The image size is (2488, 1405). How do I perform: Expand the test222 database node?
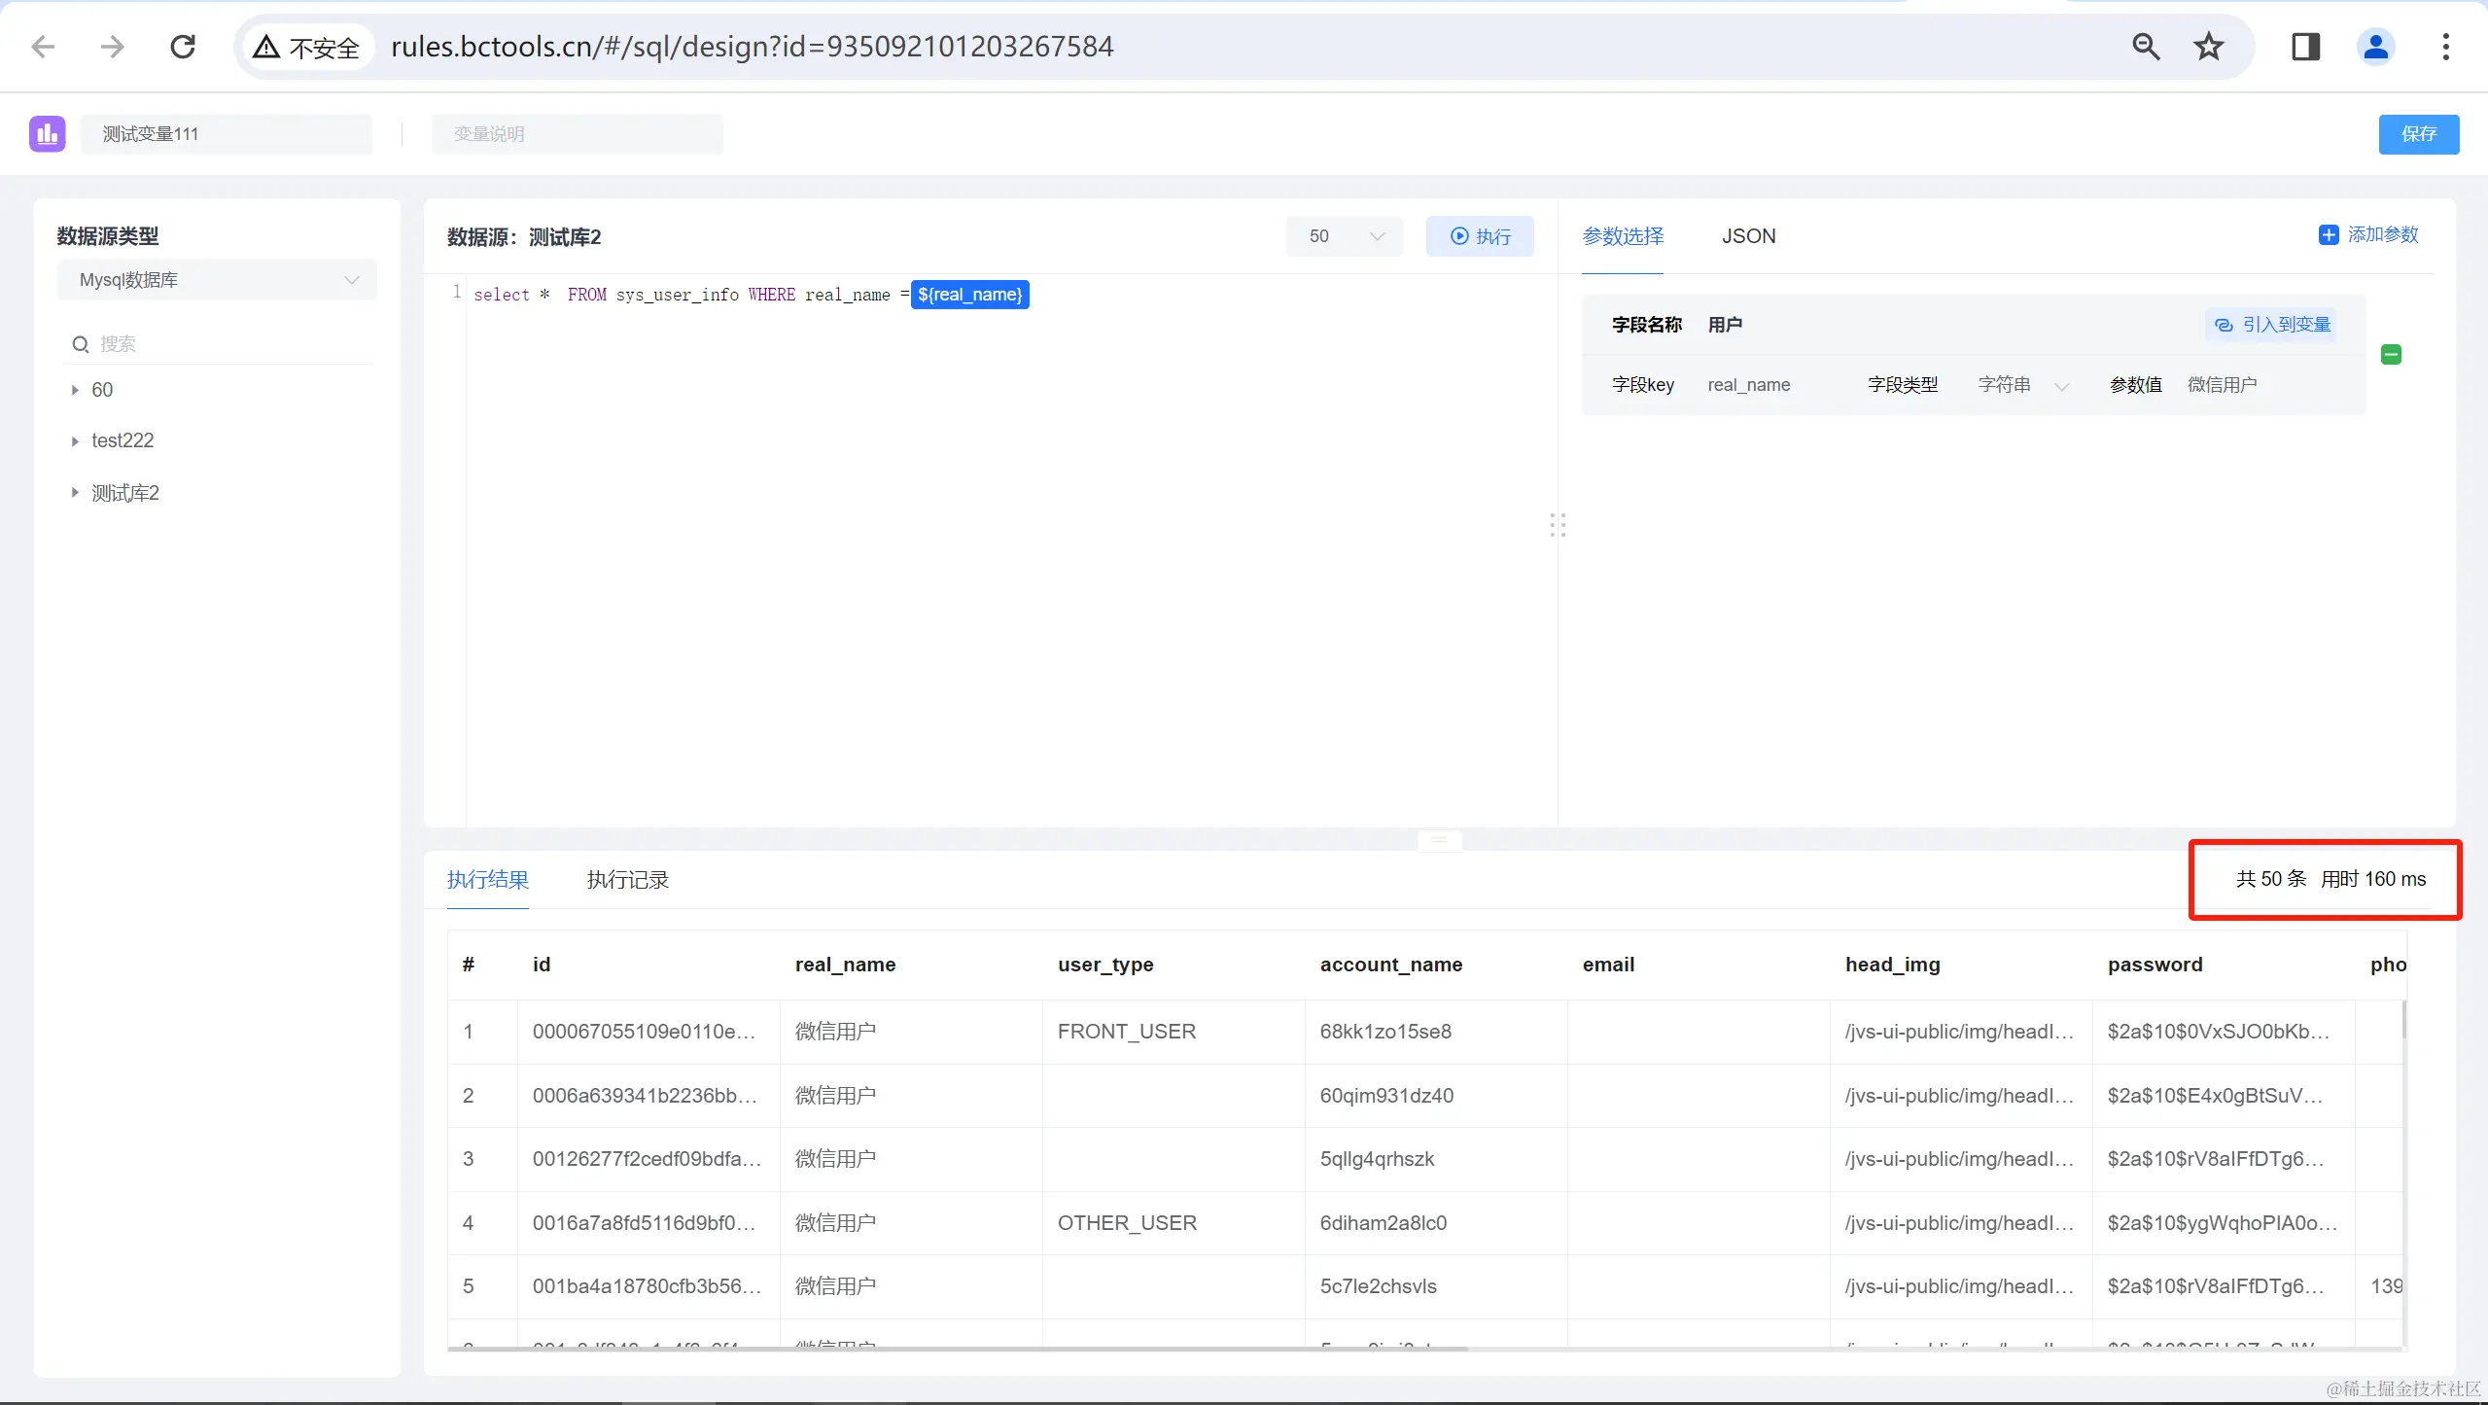pyautogui.click(x=75, y=441)
